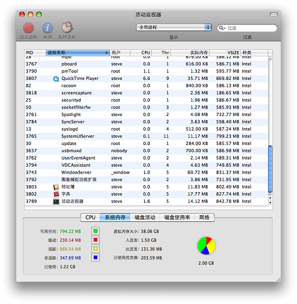
Task: Select the usbmuxd process row
Action: (x=146, y=151)
